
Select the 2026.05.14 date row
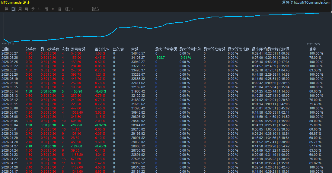10,92
